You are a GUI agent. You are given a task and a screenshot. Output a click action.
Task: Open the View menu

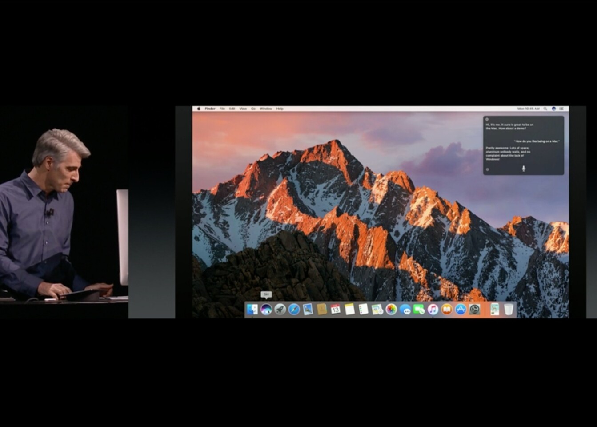[243, 109]
